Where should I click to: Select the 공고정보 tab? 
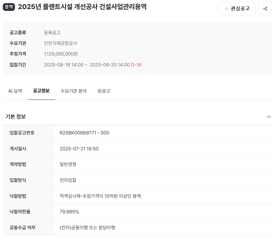coord(41,91)
